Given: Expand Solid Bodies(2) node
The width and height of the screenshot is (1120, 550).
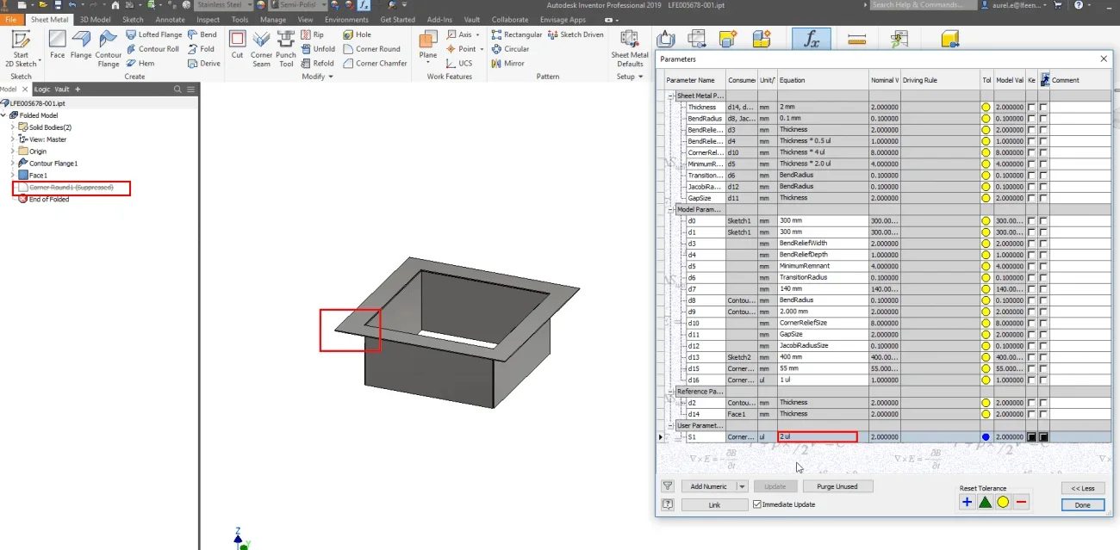Looking at the screenshot, I should [x=13, y=127].
